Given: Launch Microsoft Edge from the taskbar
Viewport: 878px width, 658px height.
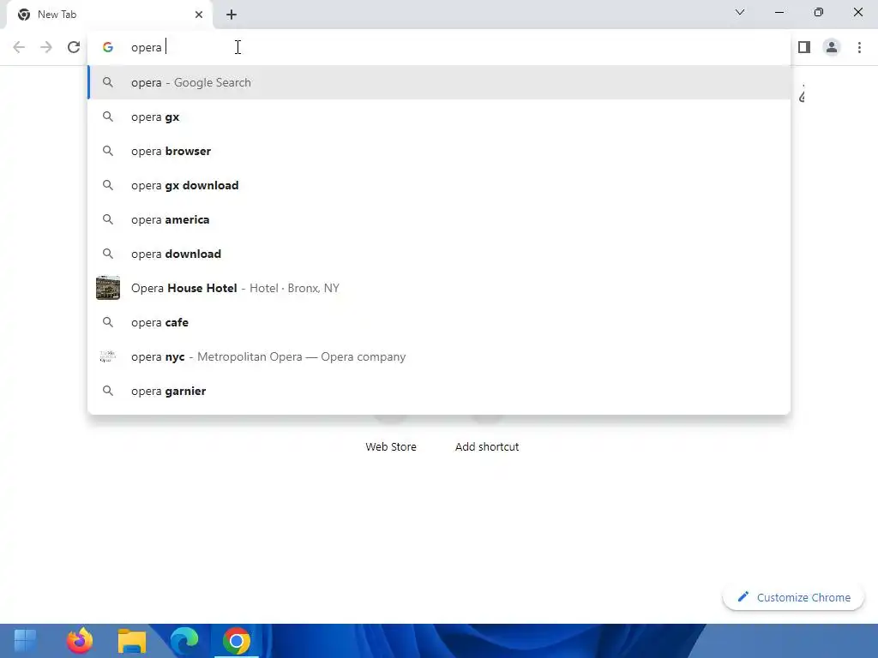Looking at the screenshot, I should click(x=184, y=641).
